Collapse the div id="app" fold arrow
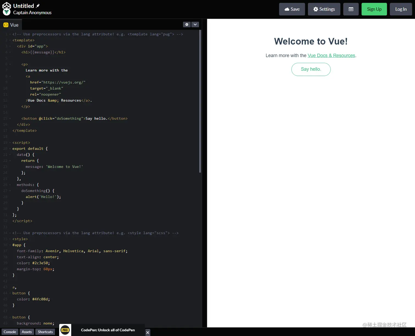The width and height of the screenshot is (415, 336). tap(10, 46)
